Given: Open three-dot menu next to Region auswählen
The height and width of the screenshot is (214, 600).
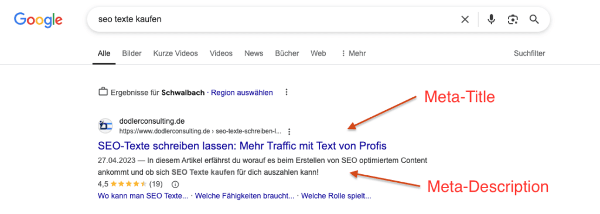Looking at the screenshot, I should click(286, 92).
